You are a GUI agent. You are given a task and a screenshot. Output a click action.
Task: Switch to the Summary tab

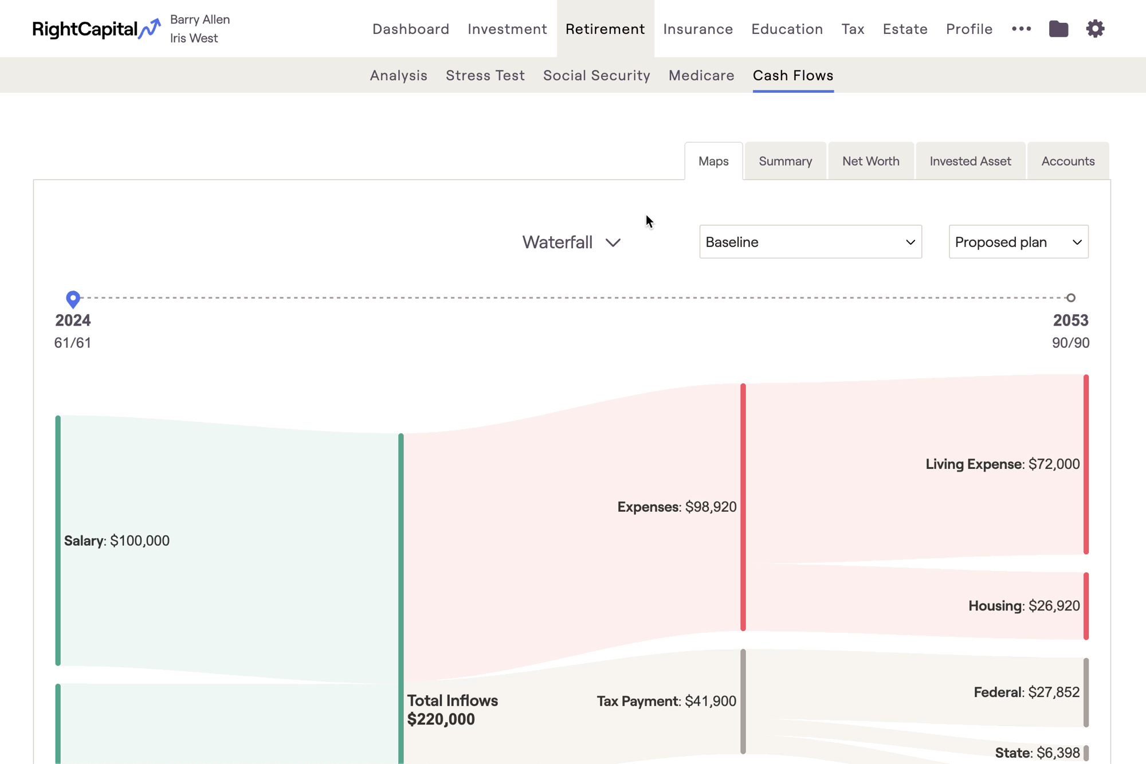(785, 161)
